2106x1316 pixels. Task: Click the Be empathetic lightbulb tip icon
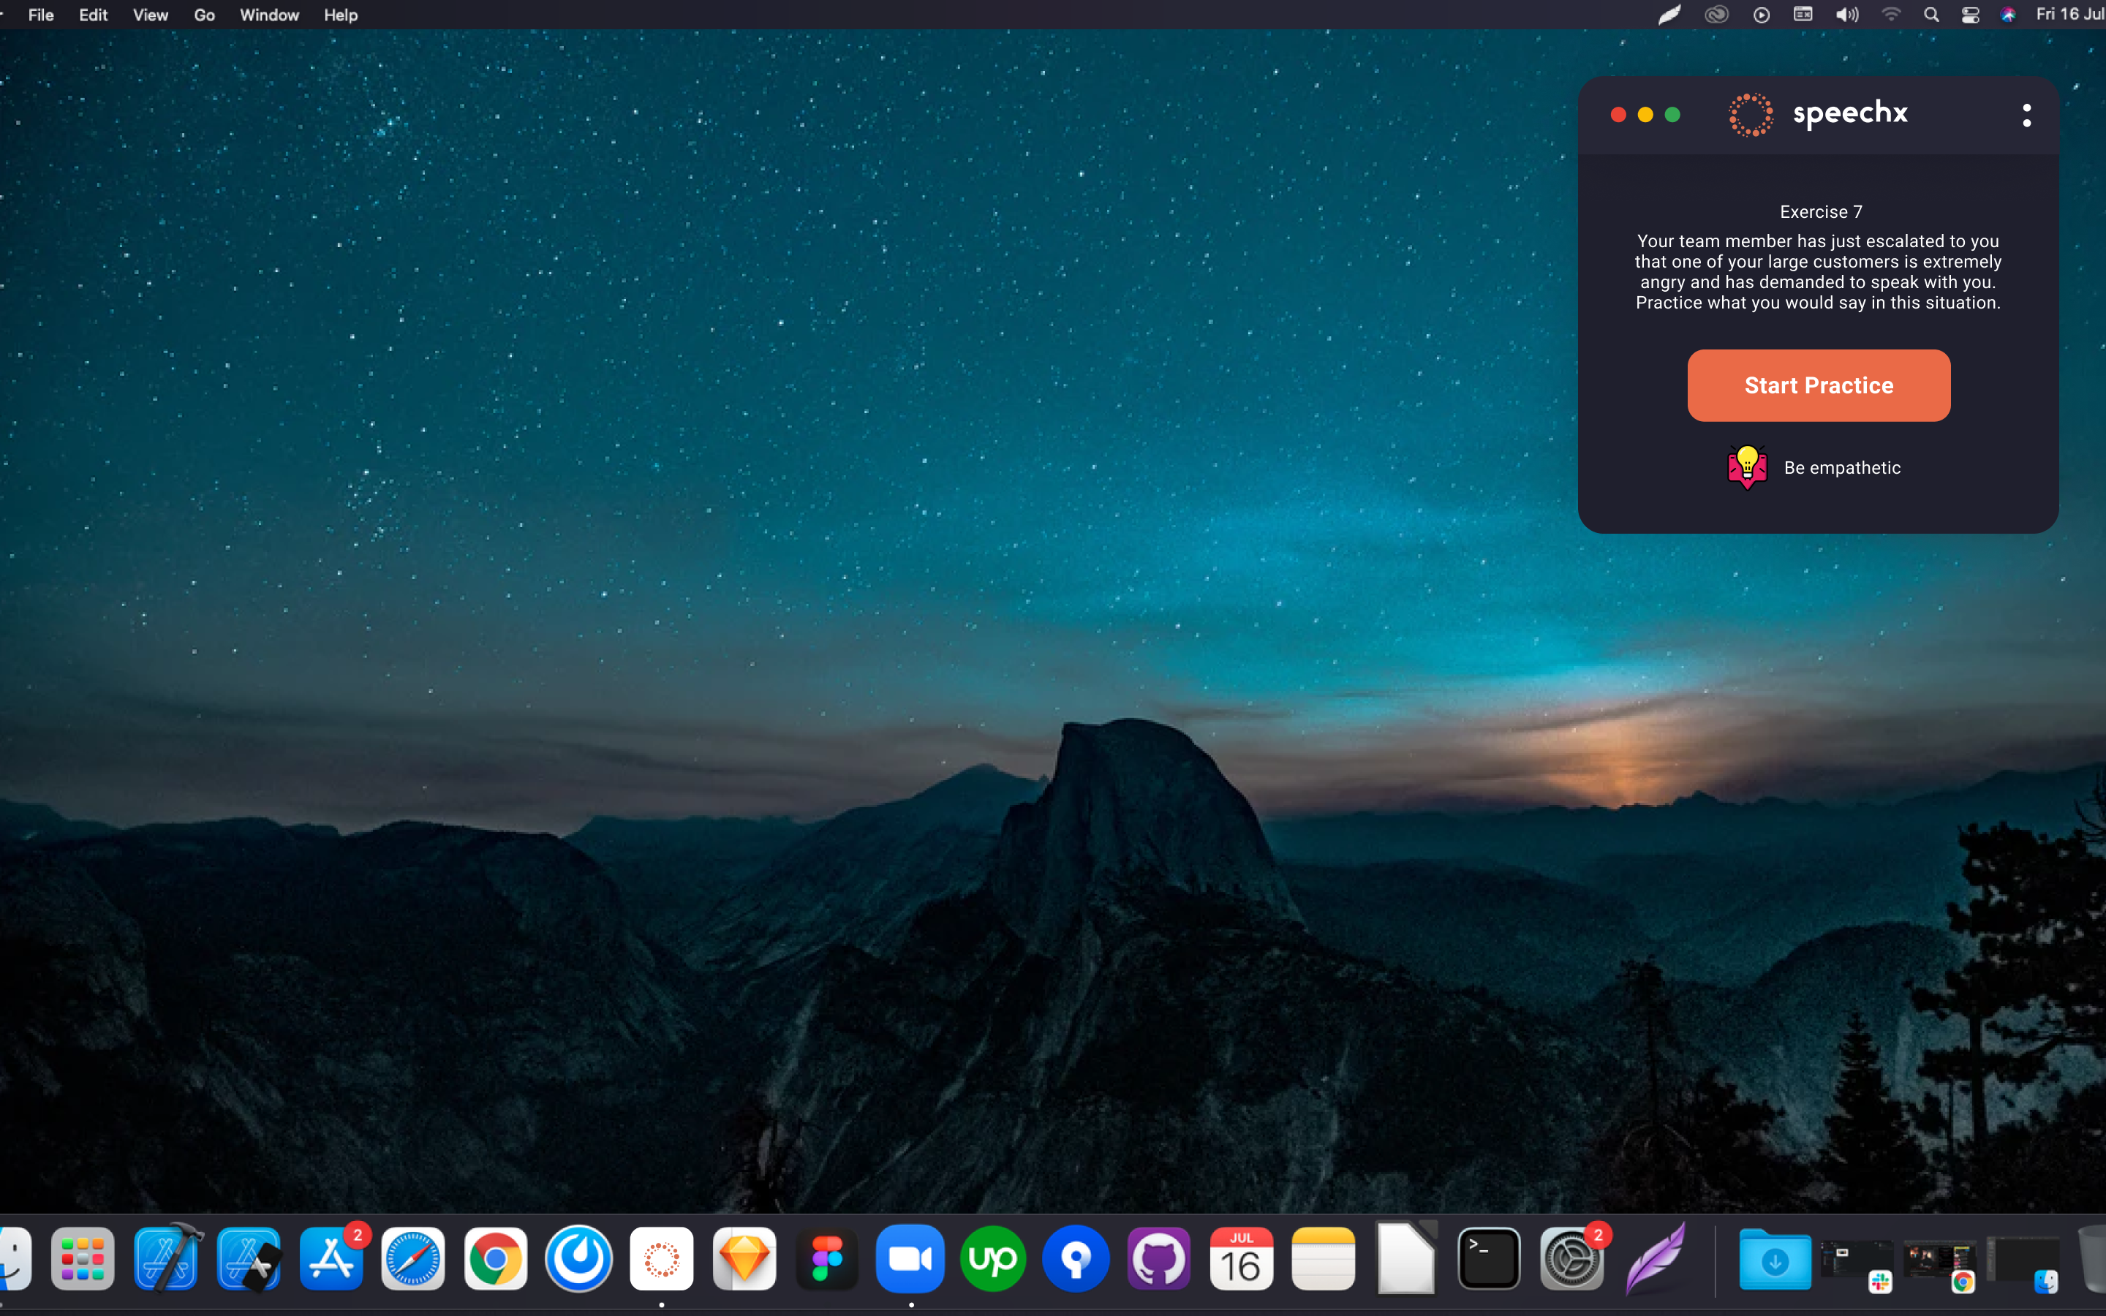click(1746, 467)
